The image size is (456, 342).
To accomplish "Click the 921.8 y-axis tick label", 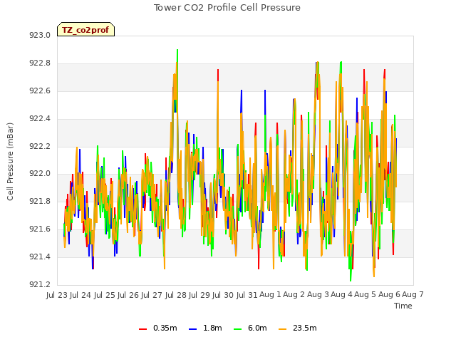I will (40, 202).
